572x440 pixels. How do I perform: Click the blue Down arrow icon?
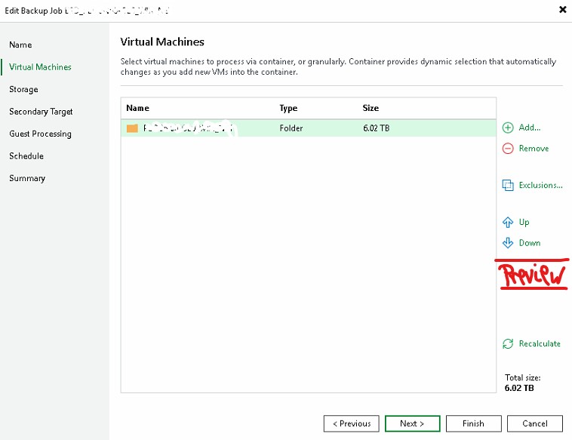pyautogui.click(x=508, y=243)
